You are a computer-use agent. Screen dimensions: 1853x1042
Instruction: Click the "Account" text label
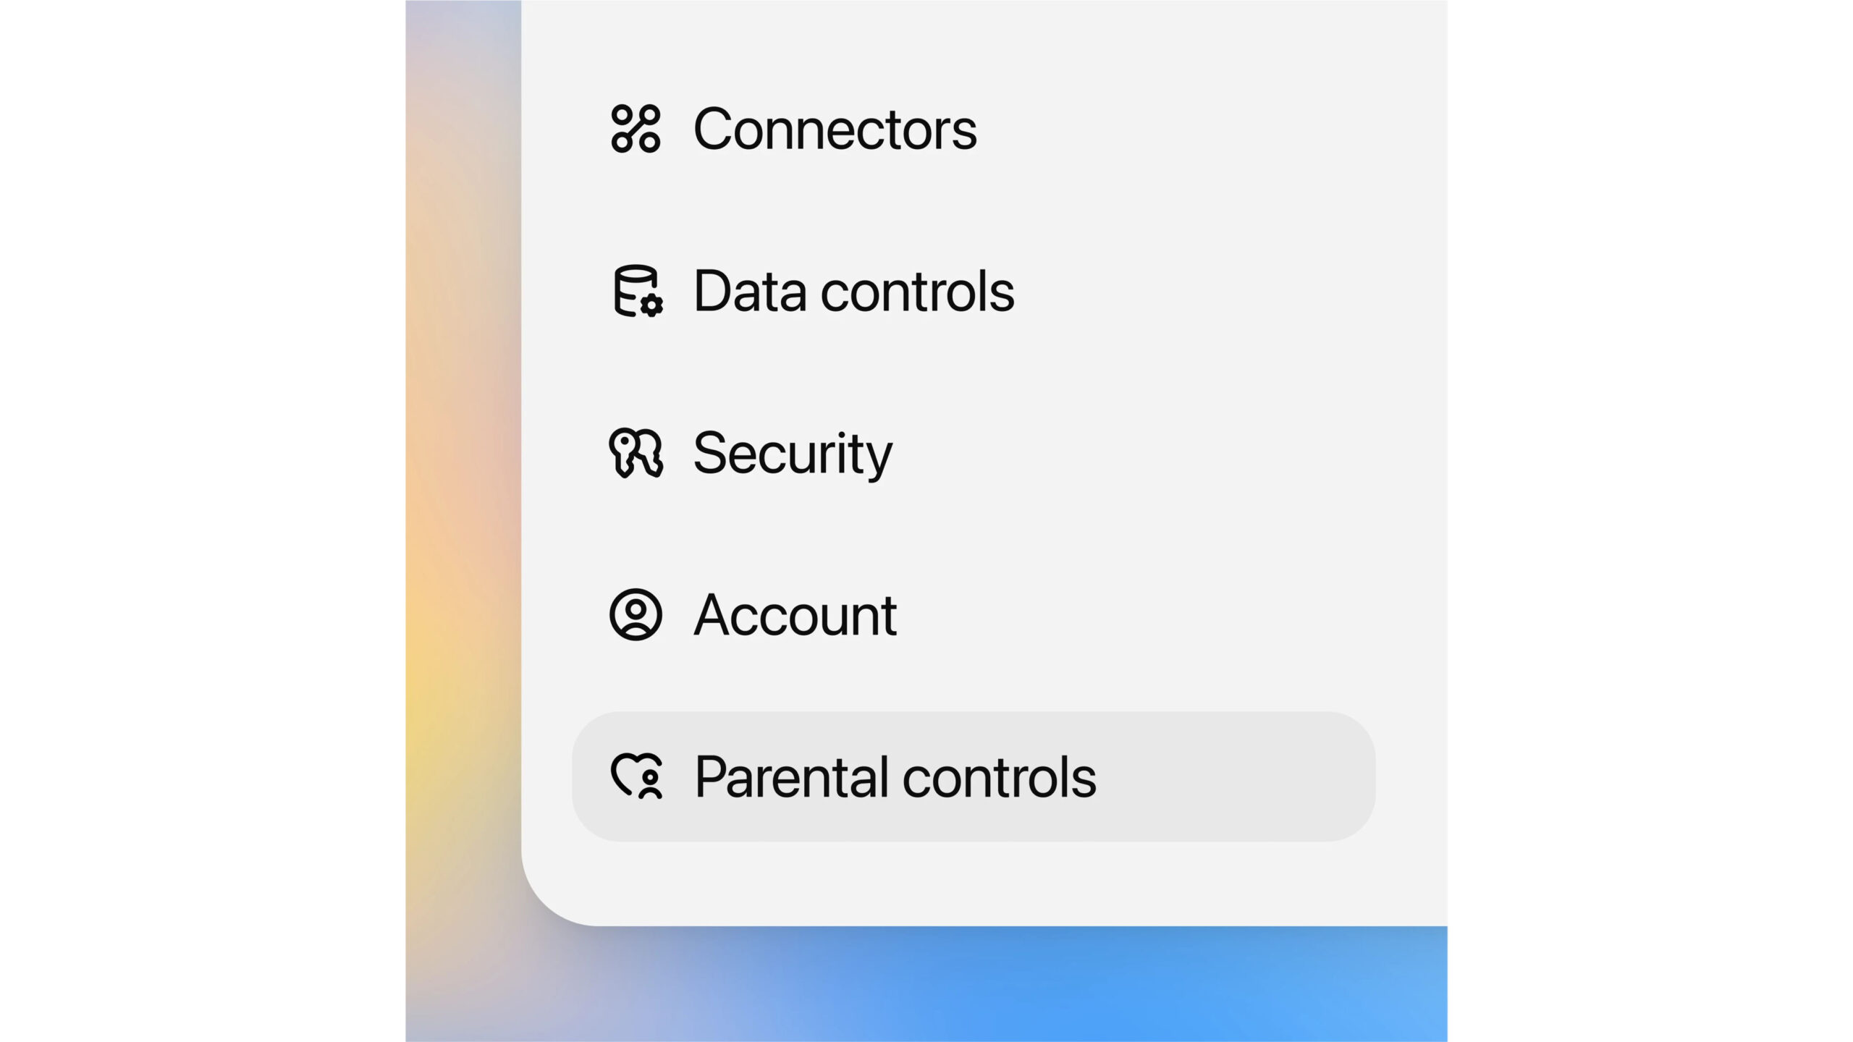pyautogui.click(x=795, y=614)
